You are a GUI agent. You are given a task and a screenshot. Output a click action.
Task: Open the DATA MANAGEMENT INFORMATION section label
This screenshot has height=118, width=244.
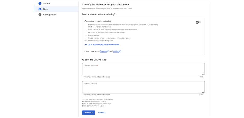(103, 44)
